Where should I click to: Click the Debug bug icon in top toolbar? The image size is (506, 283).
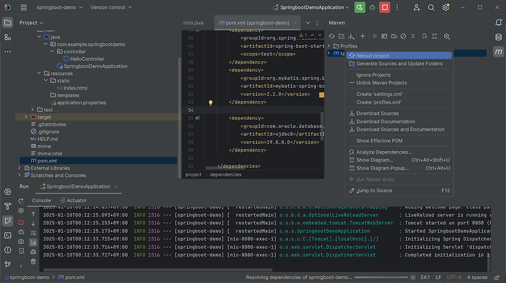click(x=372, y=8)
